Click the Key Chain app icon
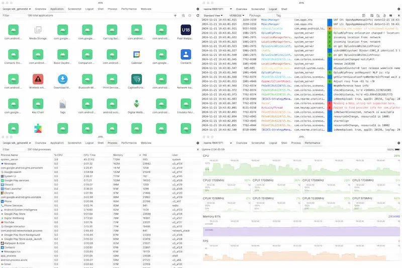 click(x=38, y=104)
